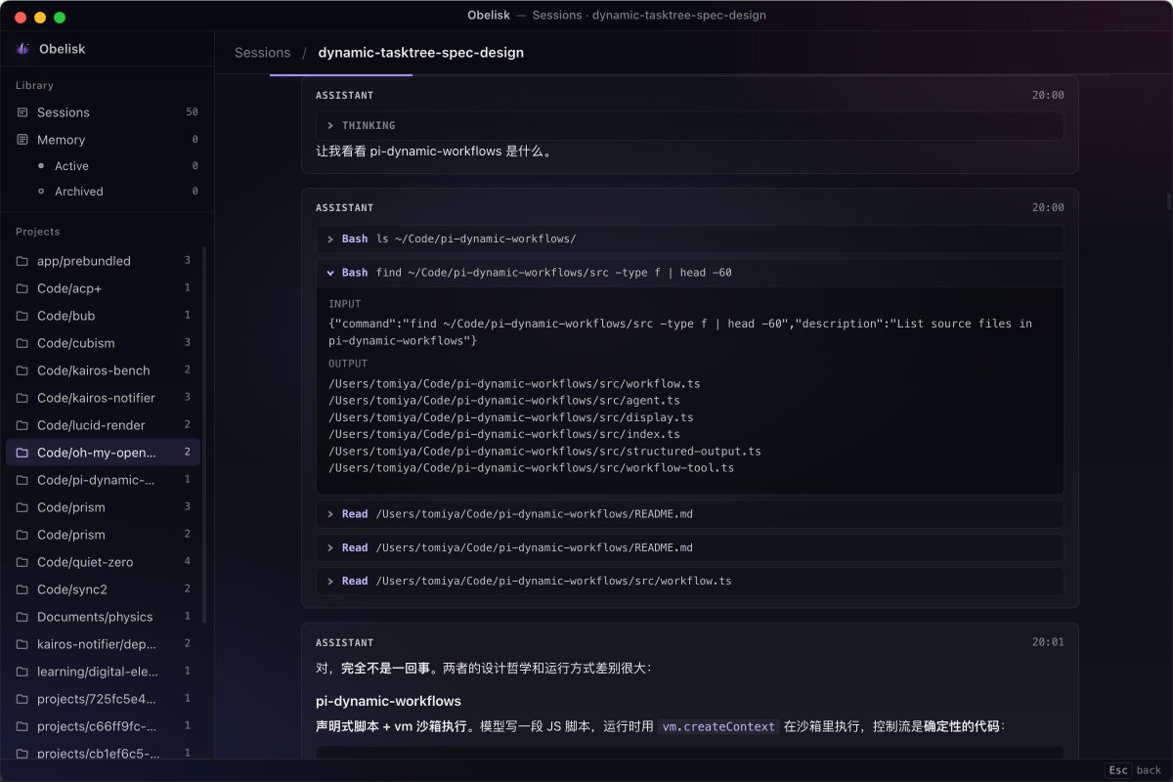Open the Code/prism project with 2 sessions
The image size is (1173, 782).
104,535
